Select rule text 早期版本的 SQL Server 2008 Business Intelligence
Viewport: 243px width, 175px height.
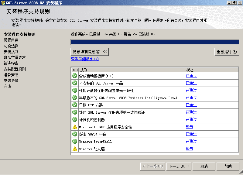click(x=131, y=98)
